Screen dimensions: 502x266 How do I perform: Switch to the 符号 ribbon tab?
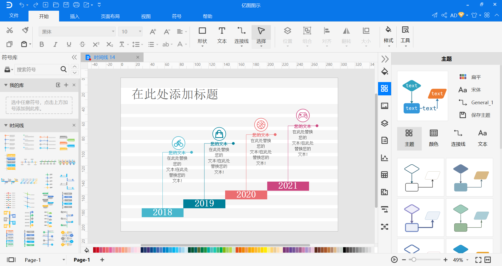click(177, 16)
